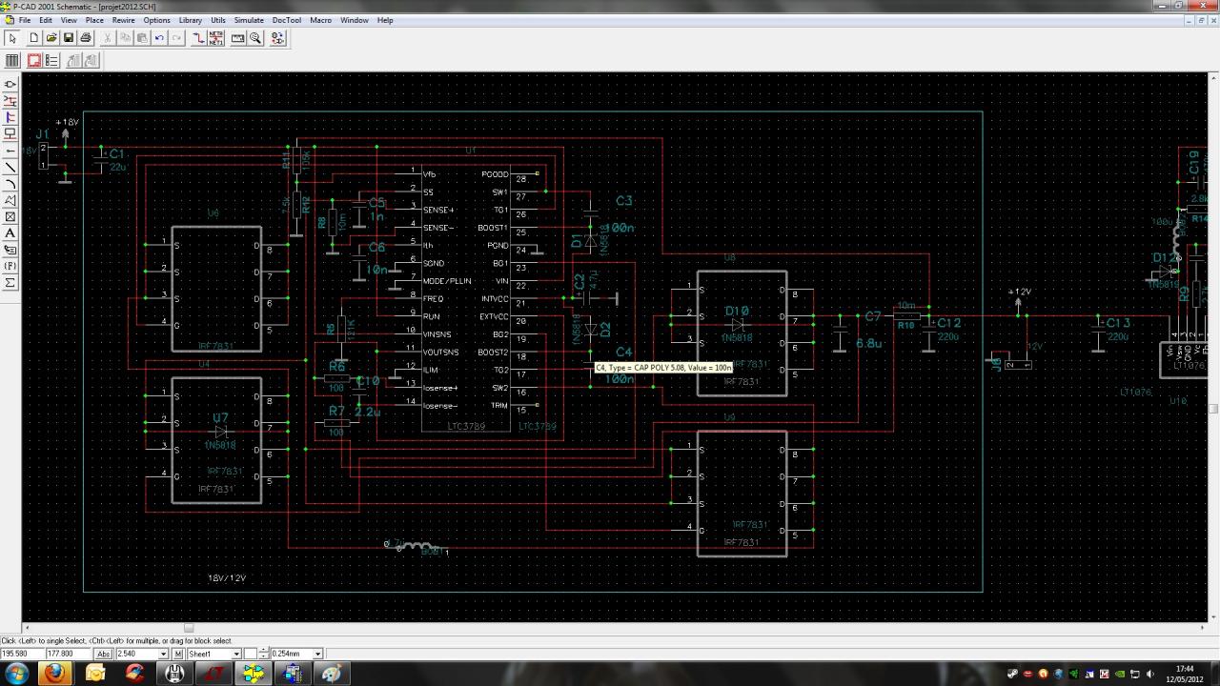This screenshot has width=1220, height=686.
Task: Toggle the Abs coordinate mode button
Action: [103, 654]
